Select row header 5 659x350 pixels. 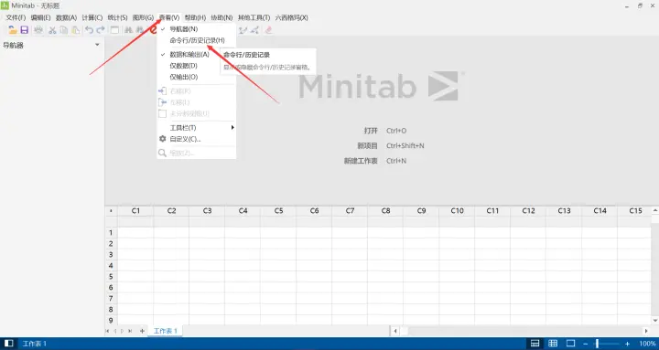[x=111, y=277]
